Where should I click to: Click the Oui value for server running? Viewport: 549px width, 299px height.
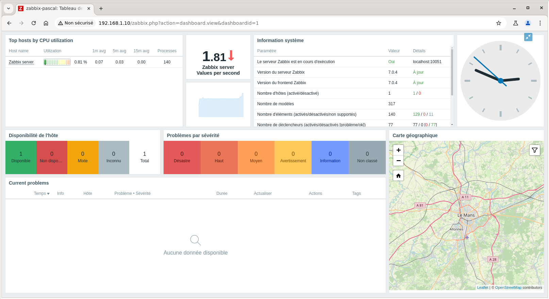point(392,62)
